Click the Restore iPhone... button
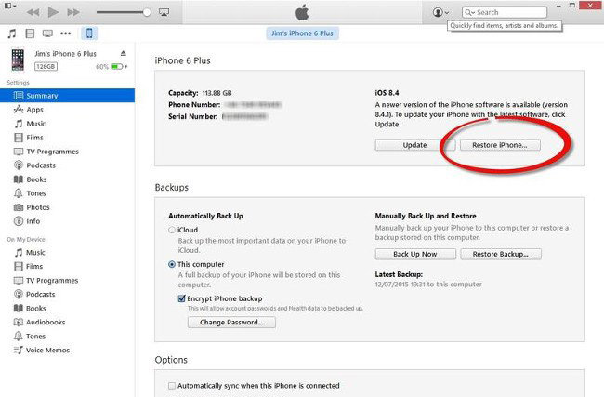604x397 pixels. point(500,145)
